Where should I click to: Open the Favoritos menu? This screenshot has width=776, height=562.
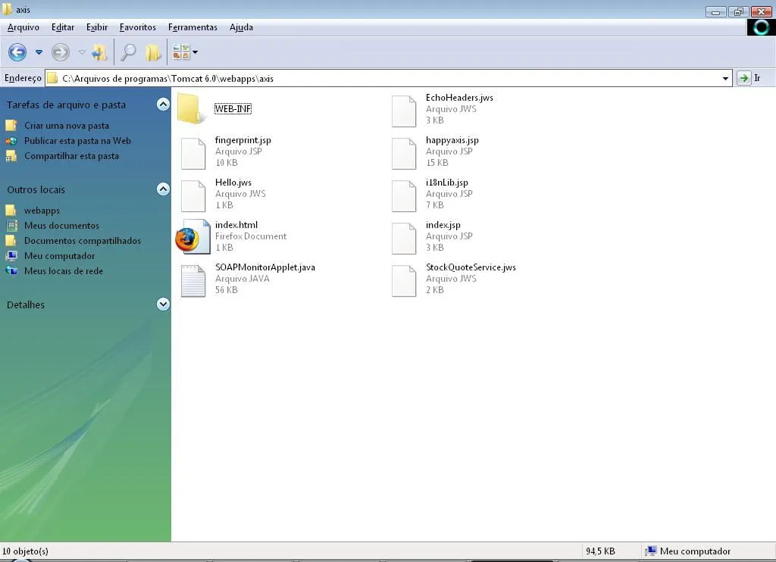point(138,27)
